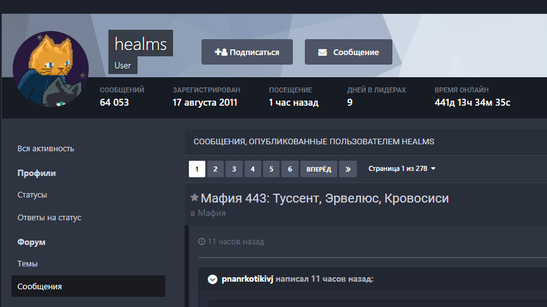Click the СООБЩЕНИЯ, ОПУБЛИКОВАННЫЕ ПОЛЬЗОВАТЕЛЕМ HEALMS header

[x=314, y=142]
